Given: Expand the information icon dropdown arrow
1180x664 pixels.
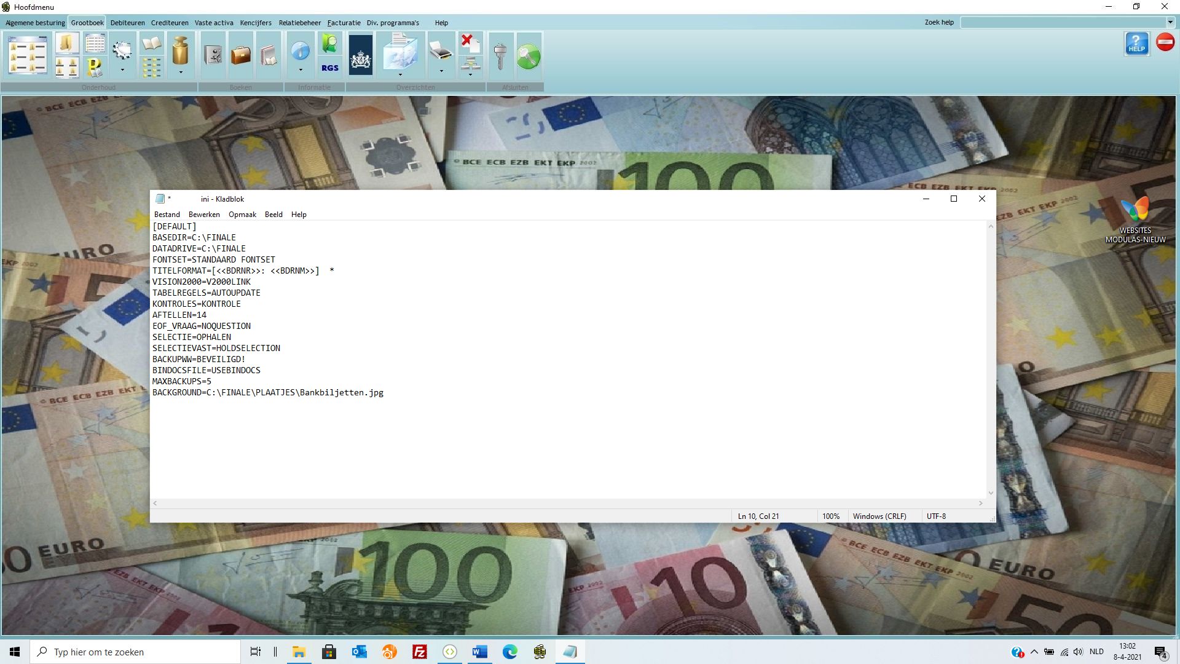Looking at the screenshot, I should 301,71.
